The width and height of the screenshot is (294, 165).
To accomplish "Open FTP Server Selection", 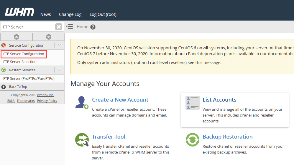I will click(x=20, y=62).
